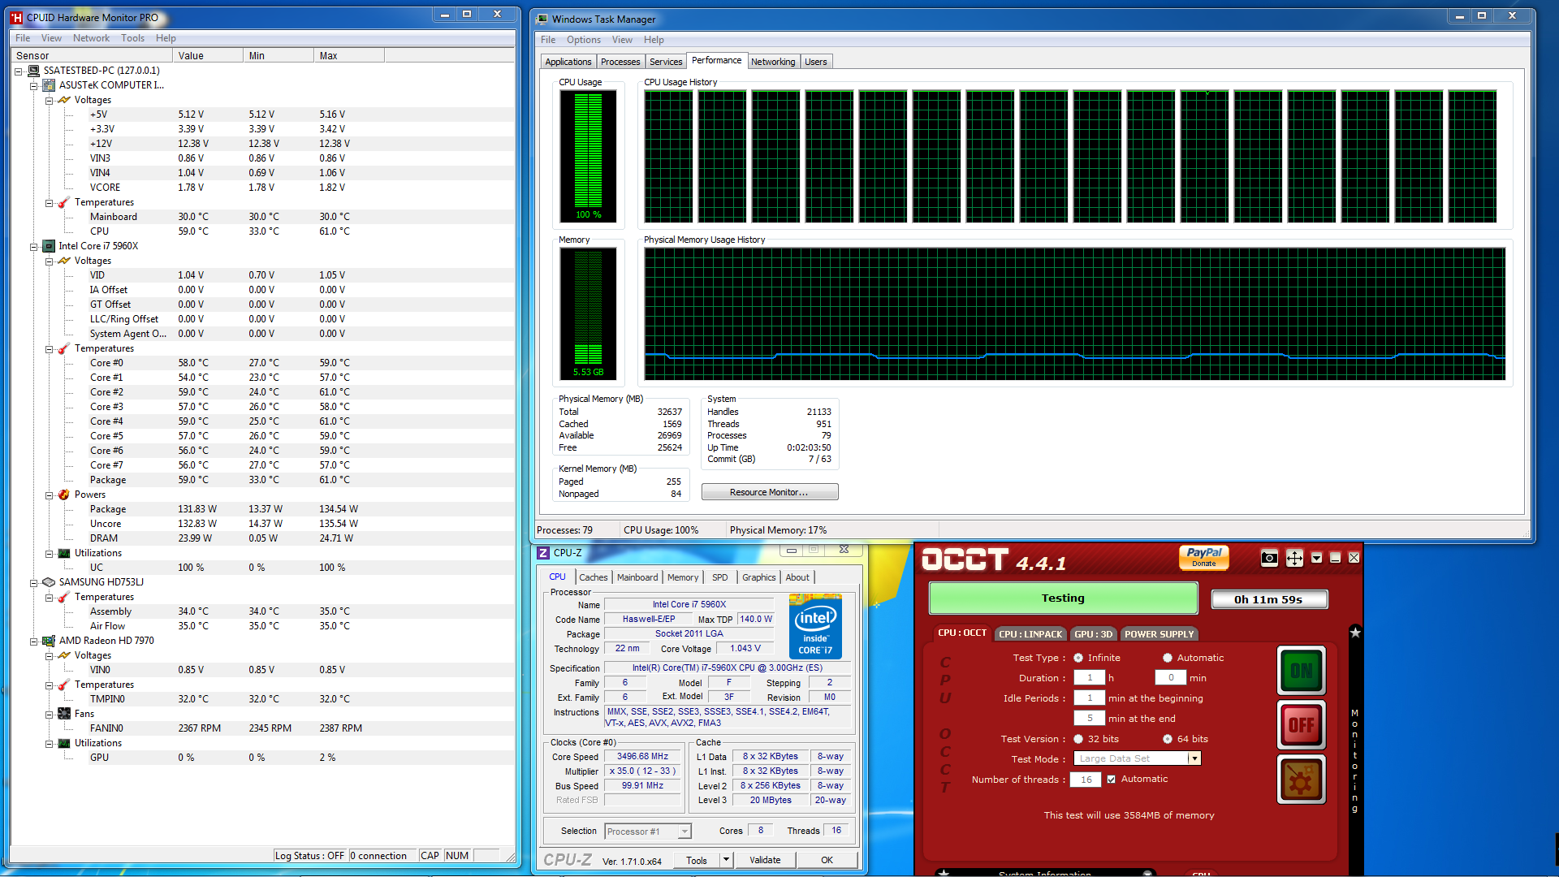Image resolution: width=1559 pixels, height=877 pixels.
Task: Switch to OCCT GPU:3D tab
Action: 1094,634
